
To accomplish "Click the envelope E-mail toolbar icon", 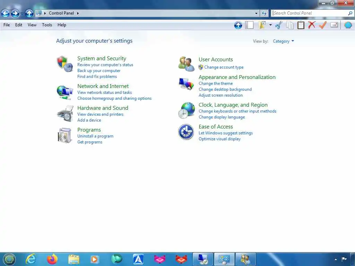I will pyautogui.click(x=334, y=25).
